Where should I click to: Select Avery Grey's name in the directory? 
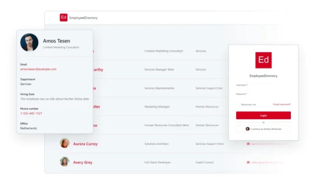pos(82,162)
